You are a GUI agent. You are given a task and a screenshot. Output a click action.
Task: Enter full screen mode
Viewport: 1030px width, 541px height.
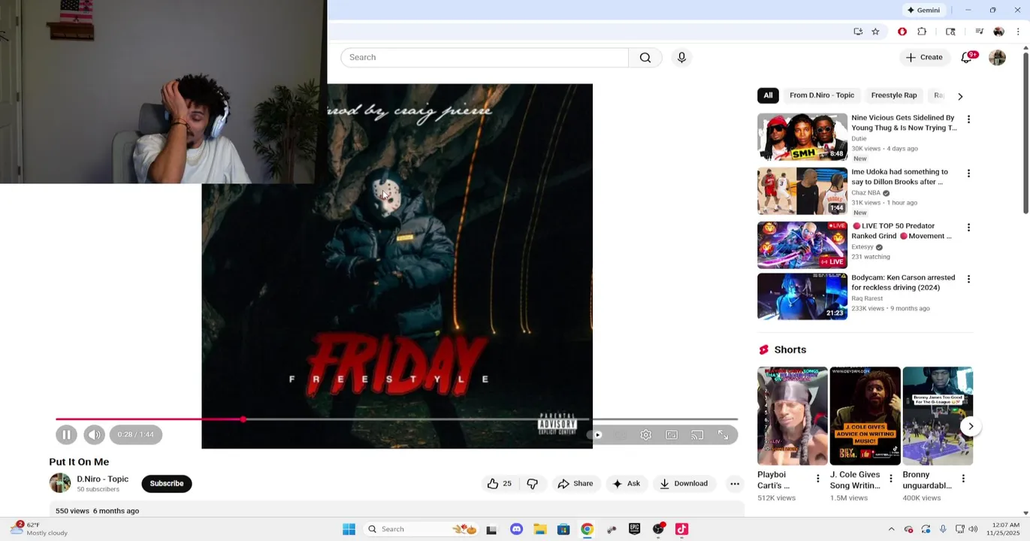tap(723, 435)
